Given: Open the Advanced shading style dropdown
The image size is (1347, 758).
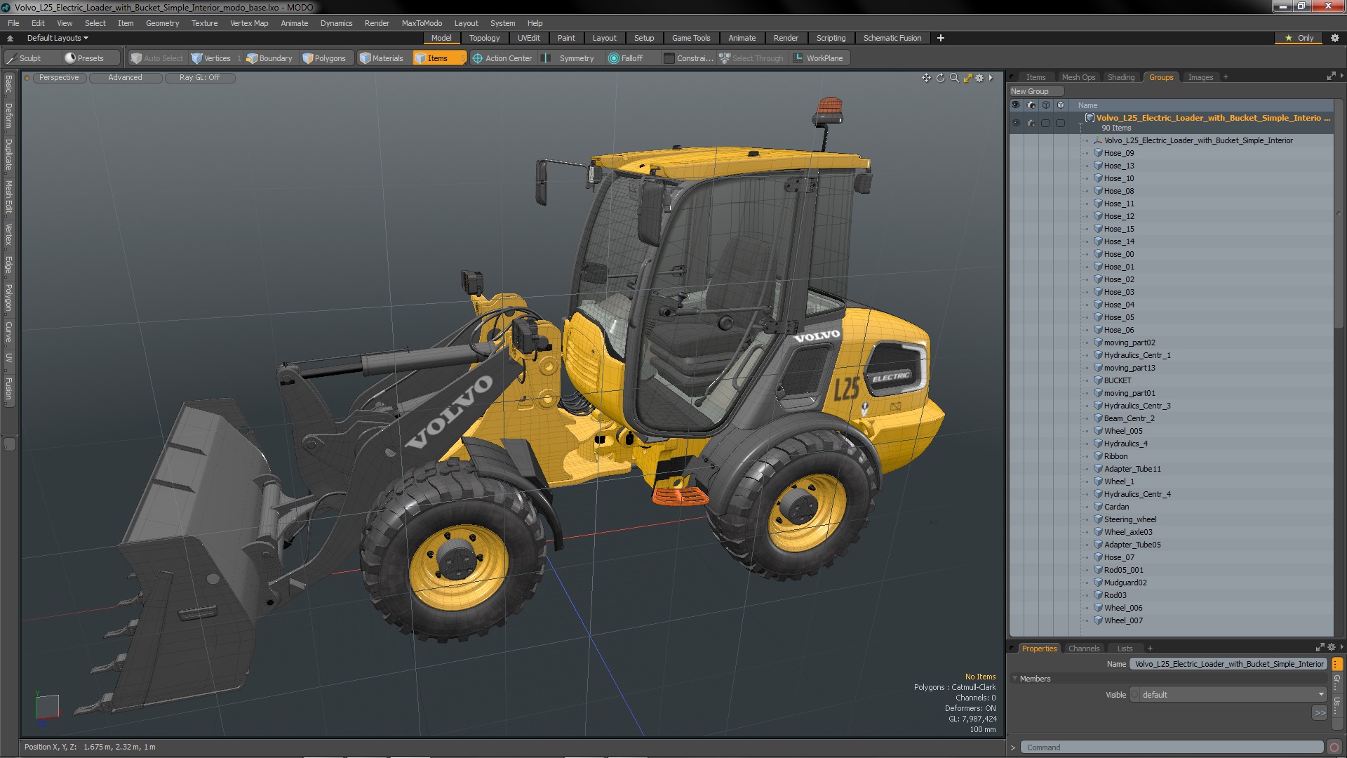Looking at the screenshot, I should (x=125, y=78).
